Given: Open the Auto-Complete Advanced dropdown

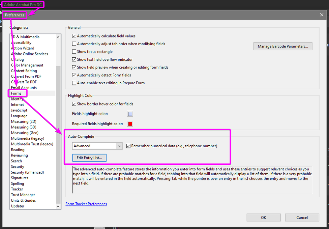Looking at the screenshot, I should [97, 146].
